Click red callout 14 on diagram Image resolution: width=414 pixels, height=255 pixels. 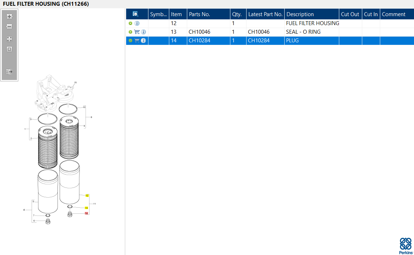[86, 213]
